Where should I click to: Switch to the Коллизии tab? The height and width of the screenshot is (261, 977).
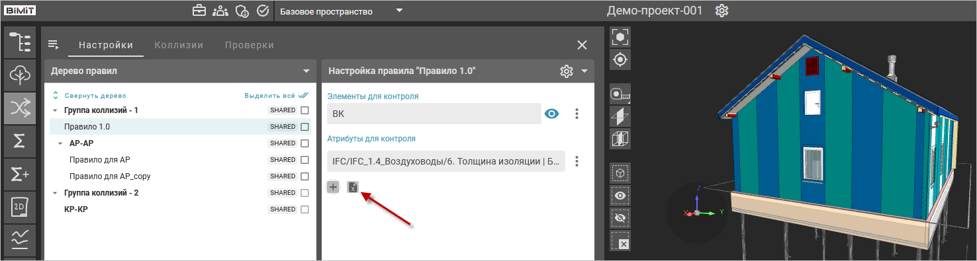[x=179, y=45]
